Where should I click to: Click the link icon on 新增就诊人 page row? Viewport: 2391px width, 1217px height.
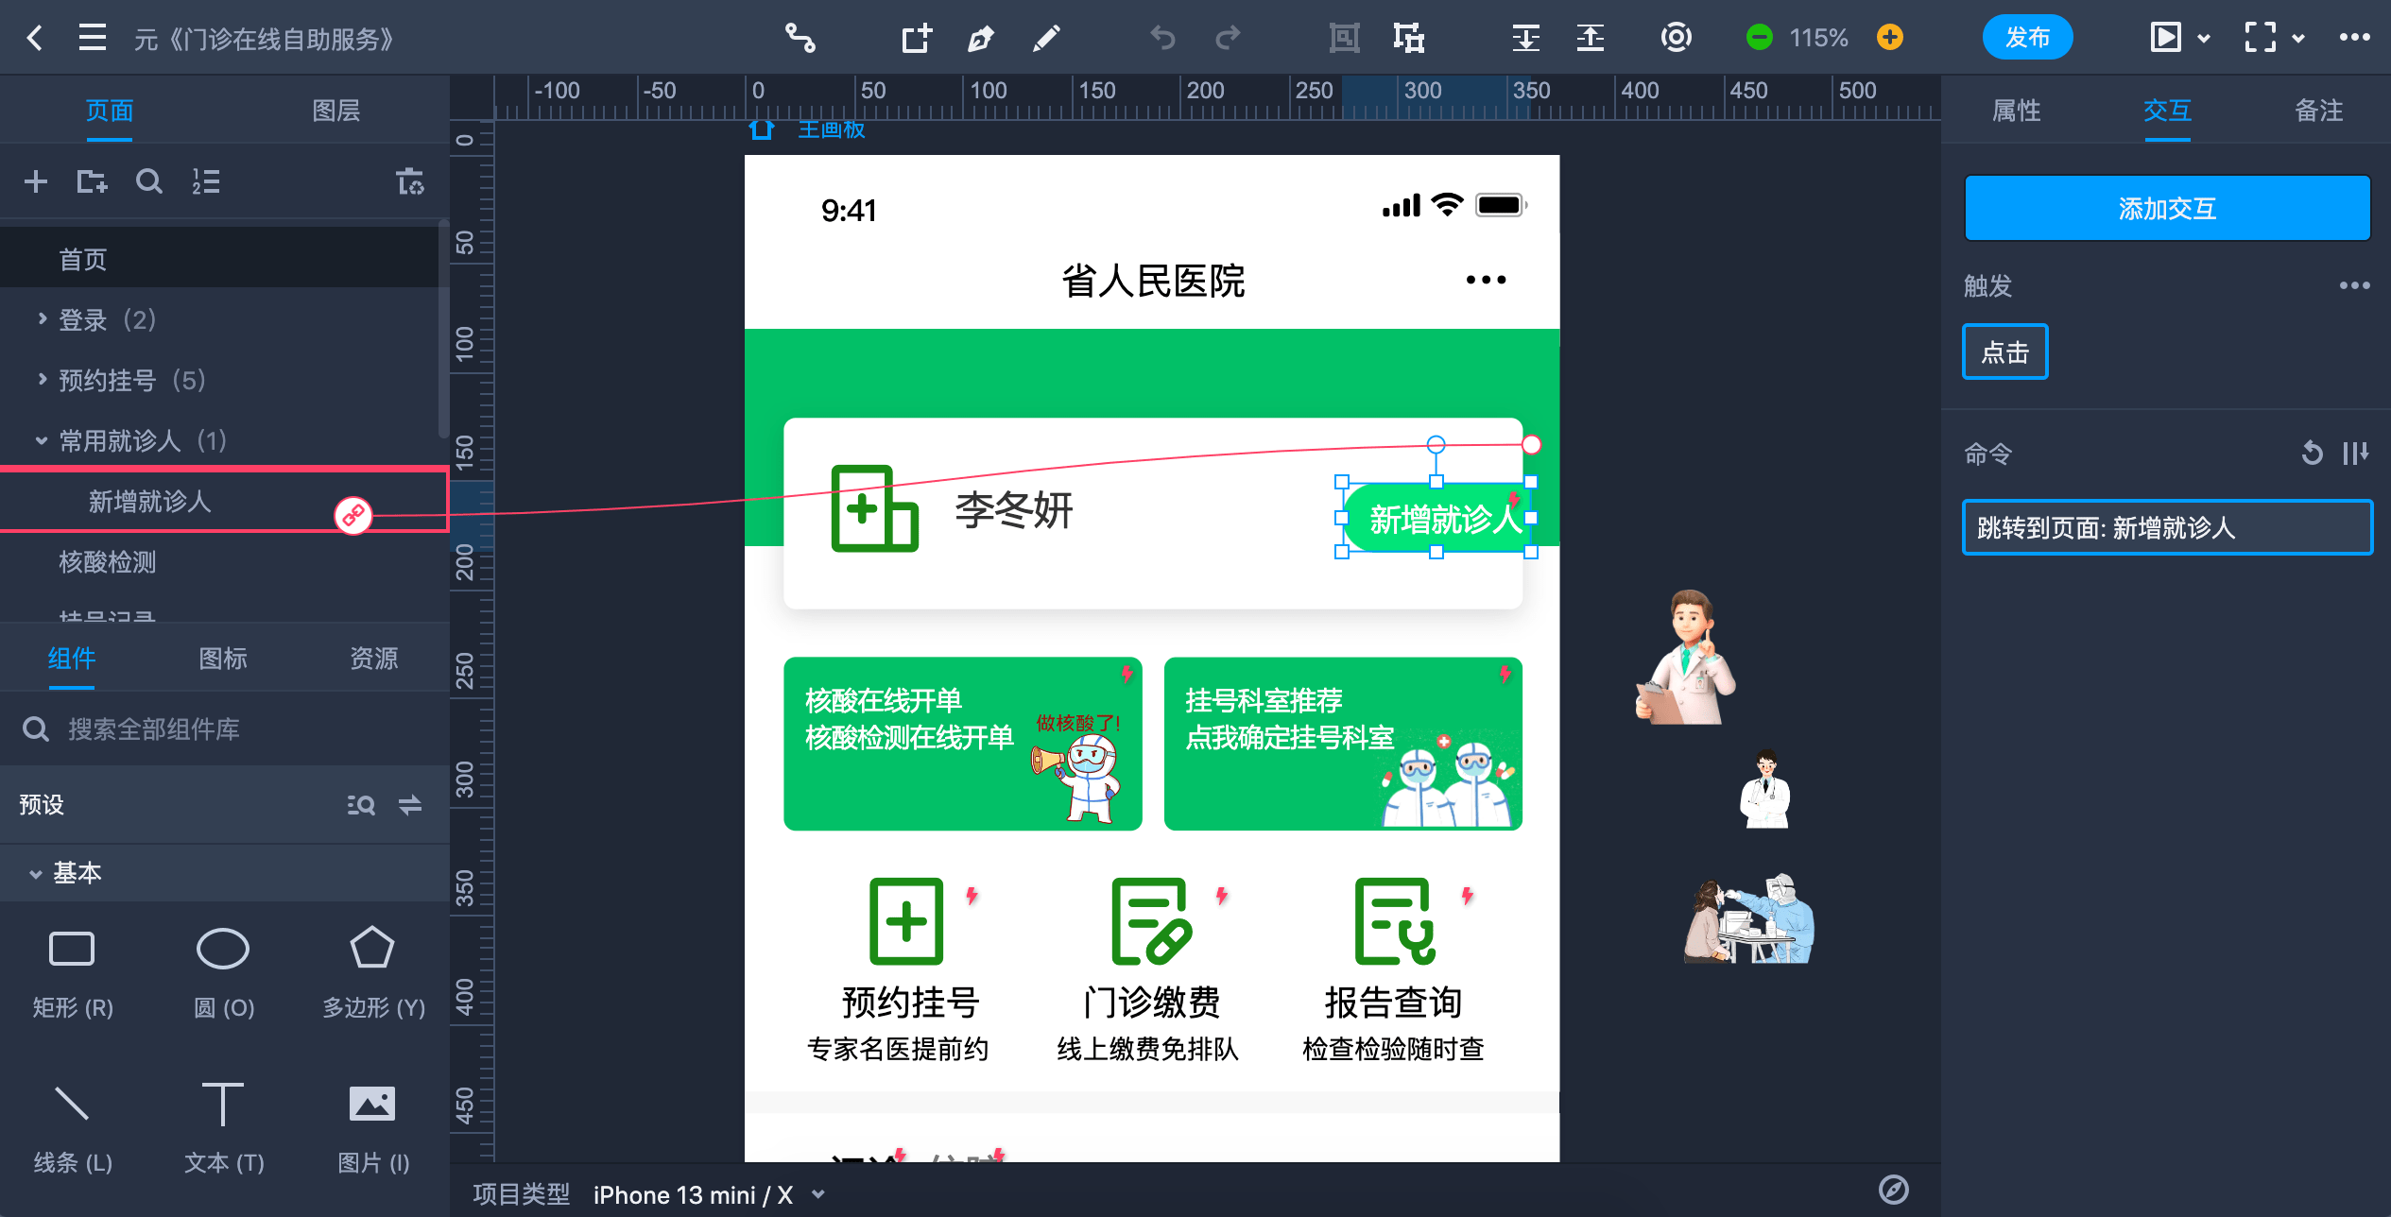pyautogui.click(x=353, y=515)
